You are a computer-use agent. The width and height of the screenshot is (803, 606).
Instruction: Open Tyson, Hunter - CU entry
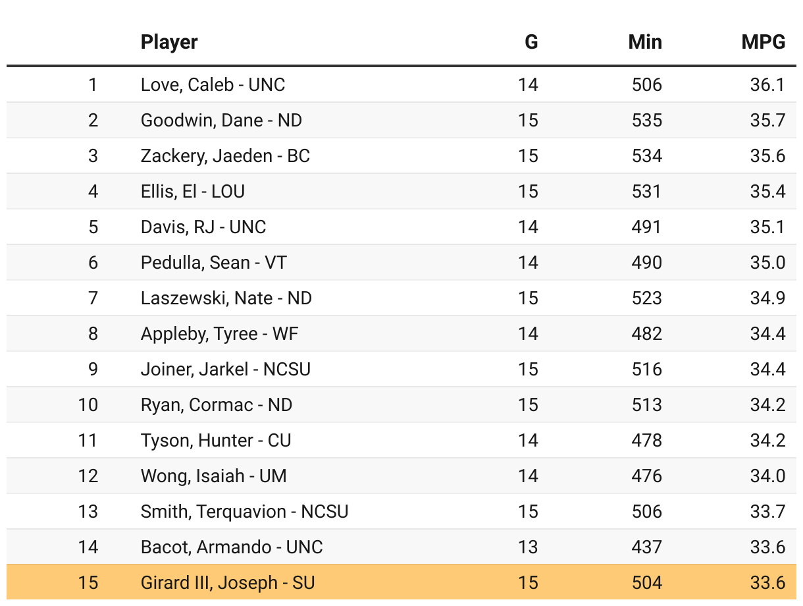pyautogui.click(x=215, y=441)
